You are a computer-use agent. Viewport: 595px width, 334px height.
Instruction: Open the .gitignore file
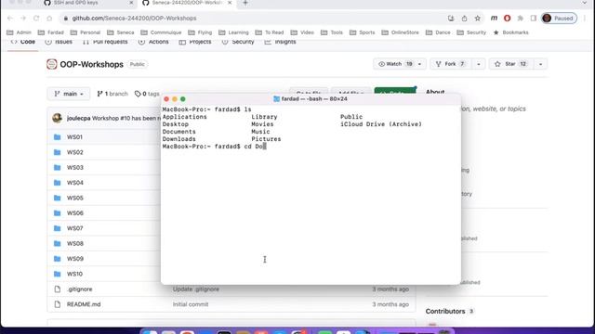coord(79,289)
